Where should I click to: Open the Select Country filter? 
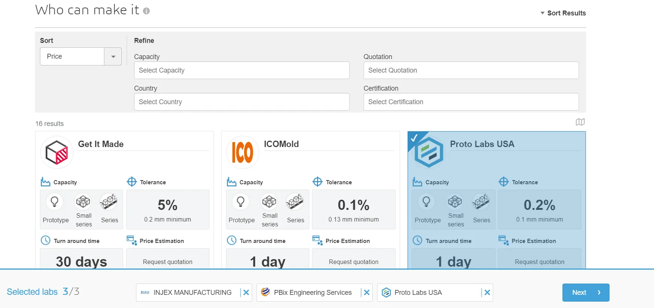click(242, 102)
